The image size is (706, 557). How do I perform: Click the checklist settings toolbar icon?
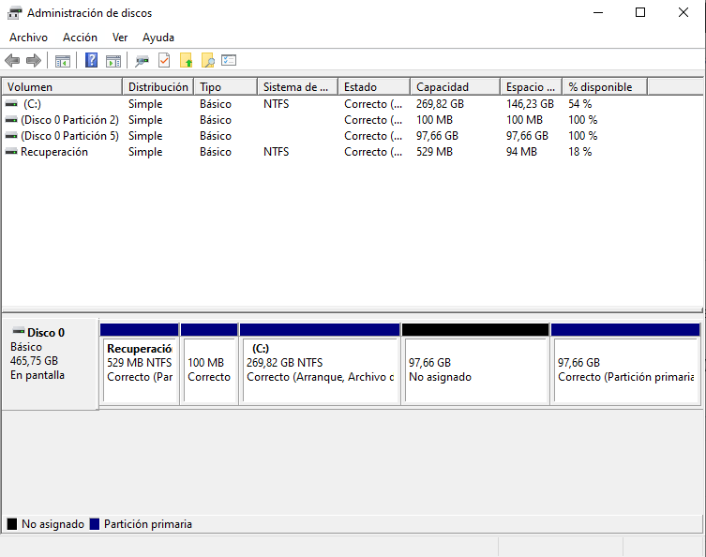point(229,61)
